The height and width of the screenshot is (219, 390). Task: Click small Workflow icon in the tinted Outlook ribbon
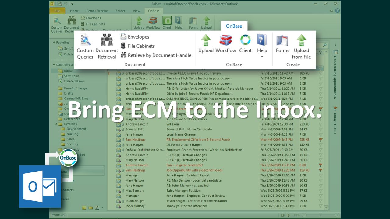[x=153, y=21]
